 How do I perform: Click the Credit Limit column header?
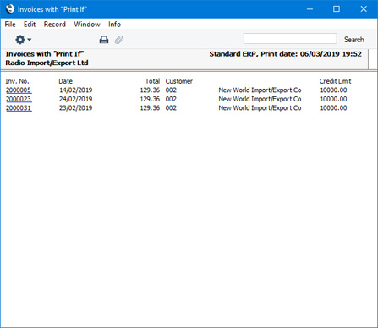(335, 81)
